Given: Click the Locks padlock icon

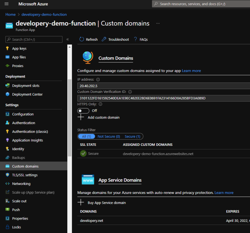Looking at the screenshot, I should 7,227.
